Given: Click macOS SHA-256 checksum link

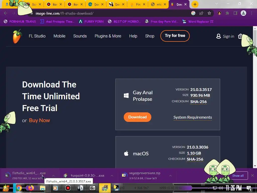Looking at the screenshot, I should point(195,159).
